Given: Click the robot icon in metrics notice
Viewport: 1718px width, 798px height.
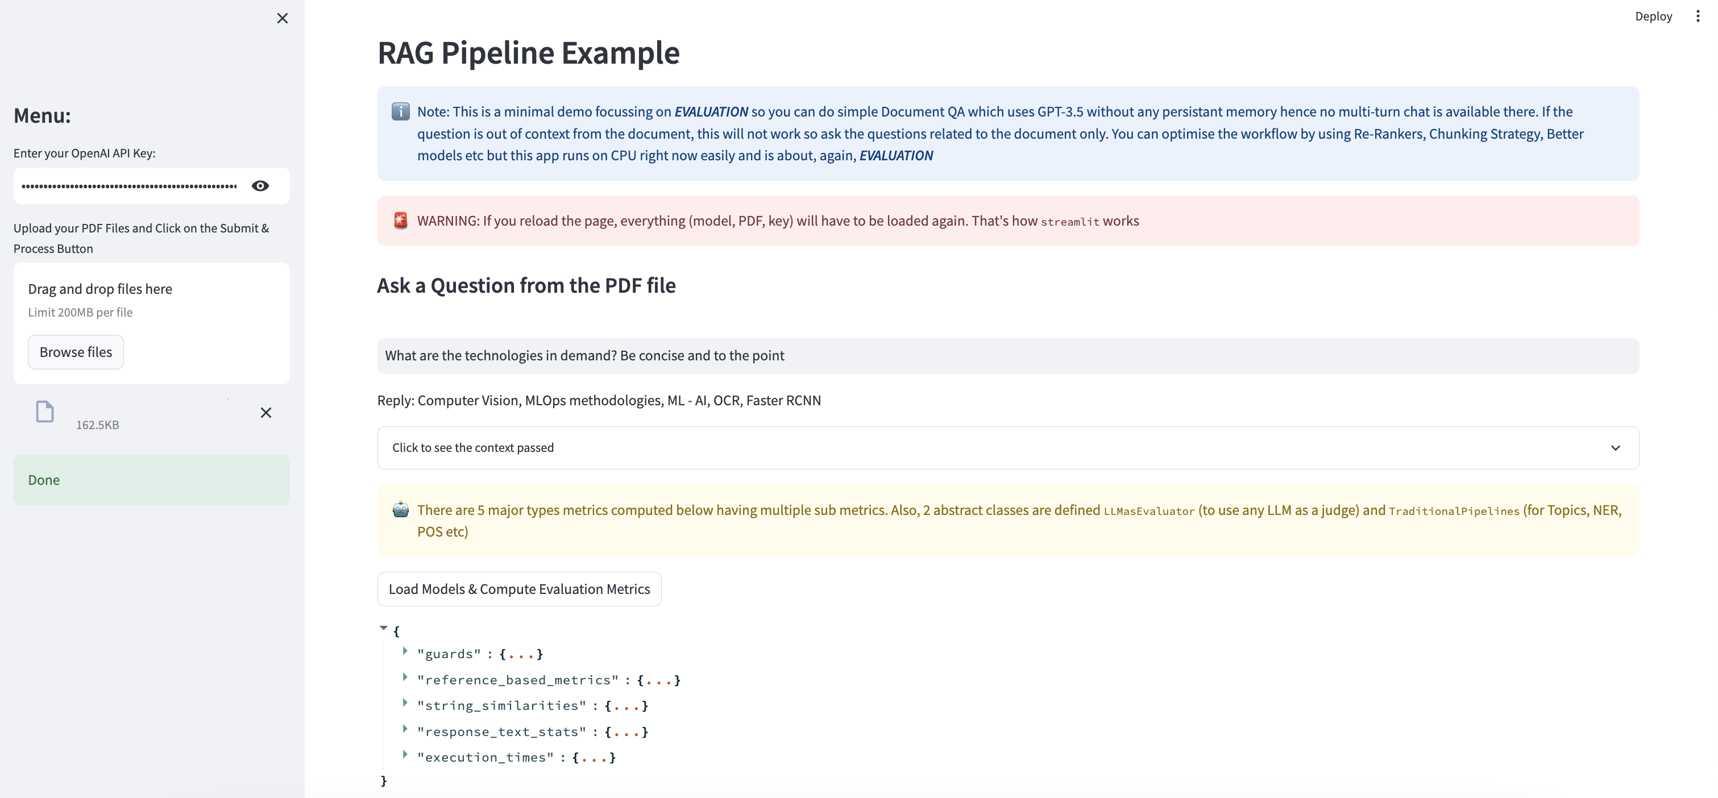Looking at the screenshot, I should (x=400, y=510).
